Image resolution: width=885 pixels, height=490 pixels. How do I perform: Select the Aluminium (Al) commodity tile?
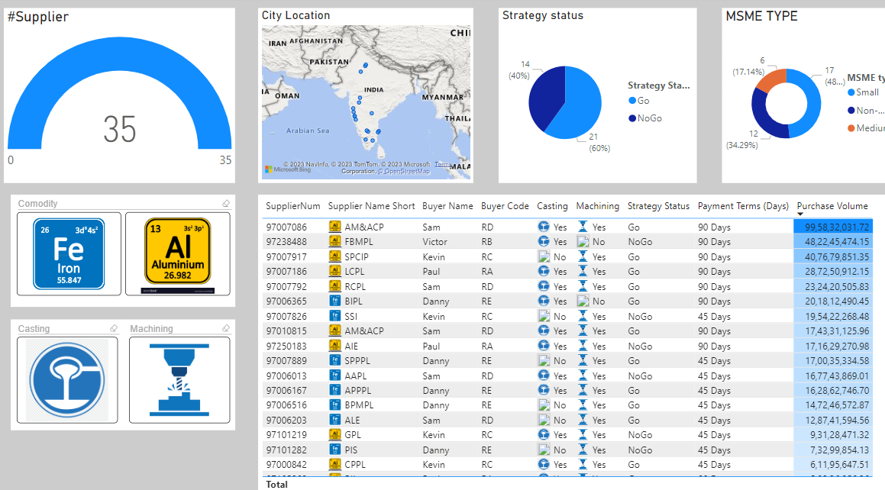[x=177, y=253]
